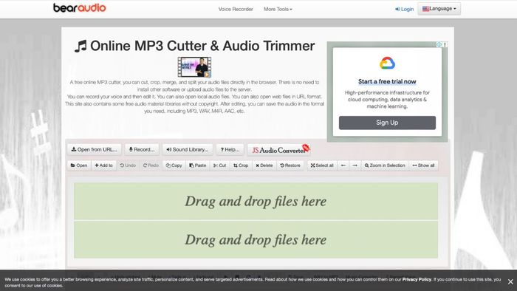Click the Login link

tap(404, 9)
